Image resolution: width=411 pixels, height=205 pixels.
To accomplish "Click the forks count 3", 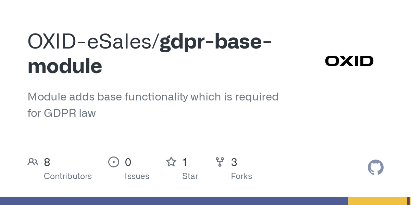I will [x=234, y=162].
